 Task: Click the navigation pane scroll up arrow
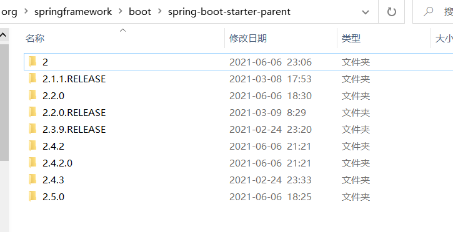pos(3,35)
